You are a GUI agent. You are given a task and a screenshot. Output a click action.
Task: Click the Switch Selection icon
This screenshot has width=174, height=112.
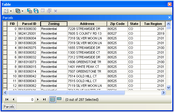pos(36,11)
